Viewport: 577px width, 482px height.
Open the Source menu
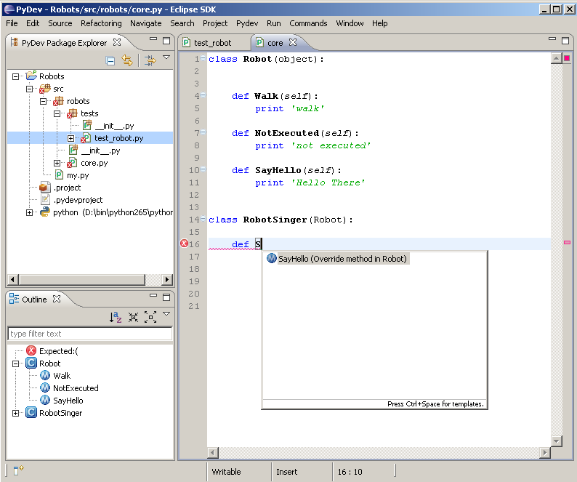click(x=60, y=23)
